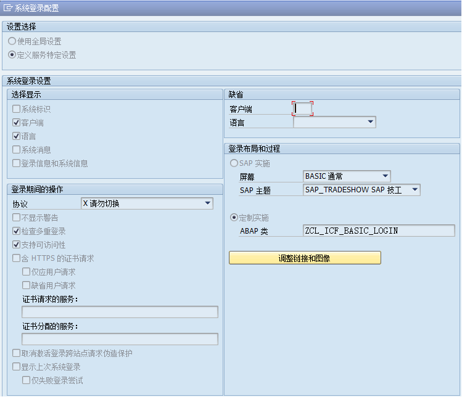The height and width of the screenshot is (397, 462).
Task: Select the 定制实施 radio button
Action: (x=234, y=218)
